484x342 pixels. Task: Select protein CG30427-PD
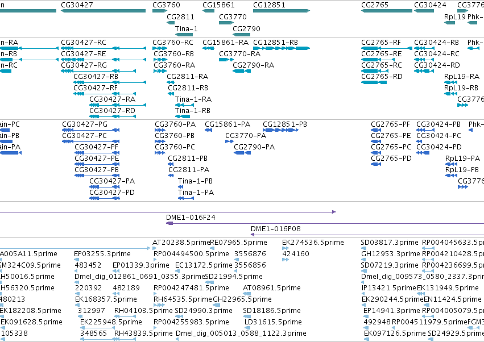coord(104,198)
